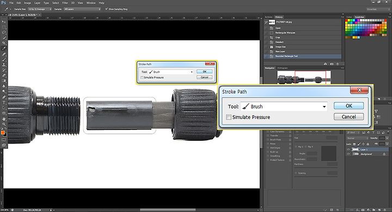
Task: Select the Horizontal Type tool
Action: click(x=4, y=102)
